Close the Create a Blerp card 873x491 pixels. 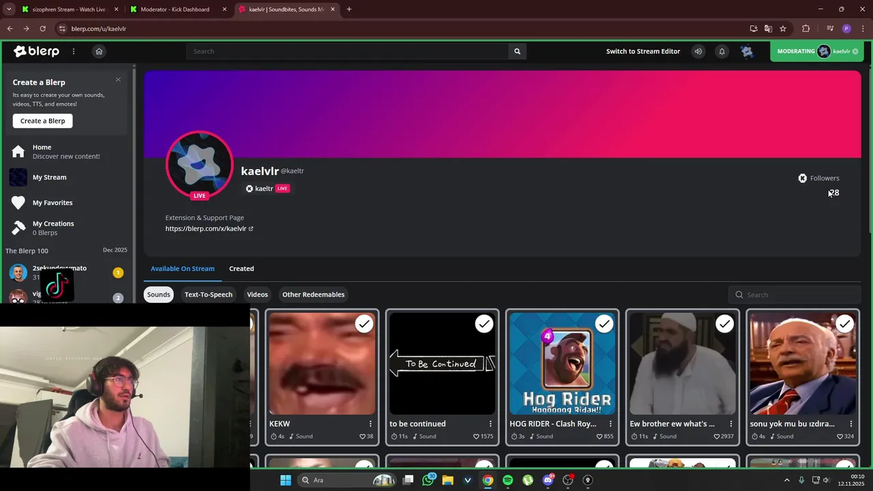coord(118,80)
